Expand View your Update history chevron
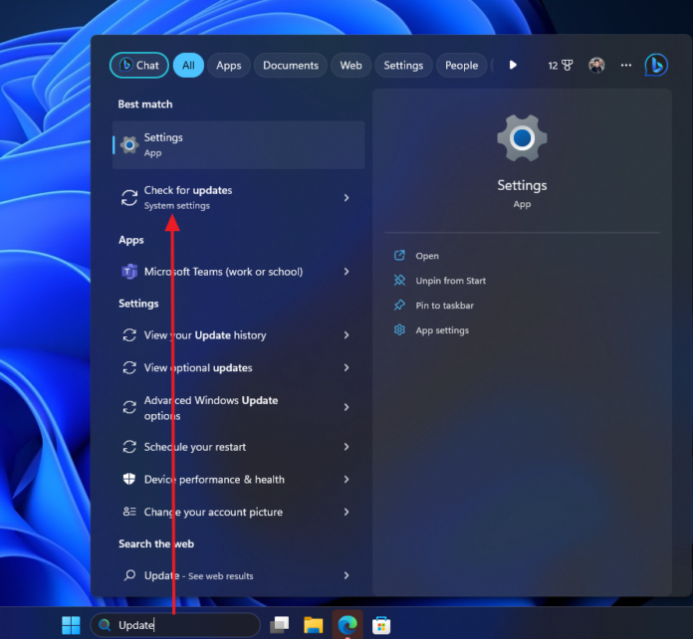 pyautogui.click(x=346, y=335)
